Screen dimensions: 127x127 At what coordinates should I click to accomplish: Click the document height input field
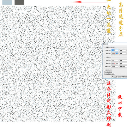pos(115,64)
